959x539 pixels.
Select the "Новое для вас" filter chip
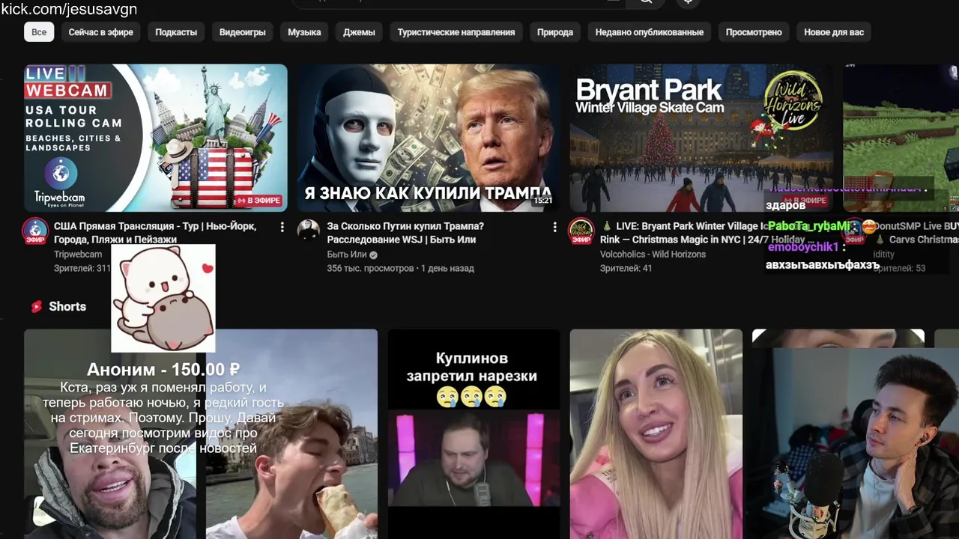pyautogui.click(x=834, y=32)
